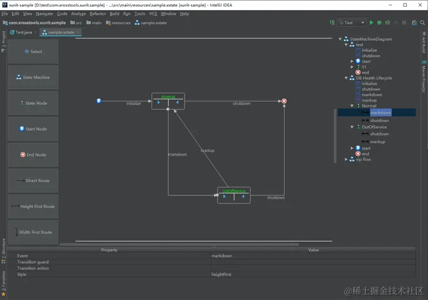Screen dimensions: 428x300
Task: Activate the Direct Route tool
Action: pos(33,180)
